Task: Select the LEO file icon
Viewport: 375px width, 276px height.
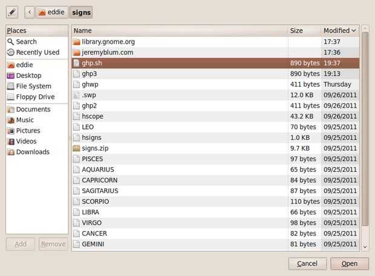Action: (76, 127)
